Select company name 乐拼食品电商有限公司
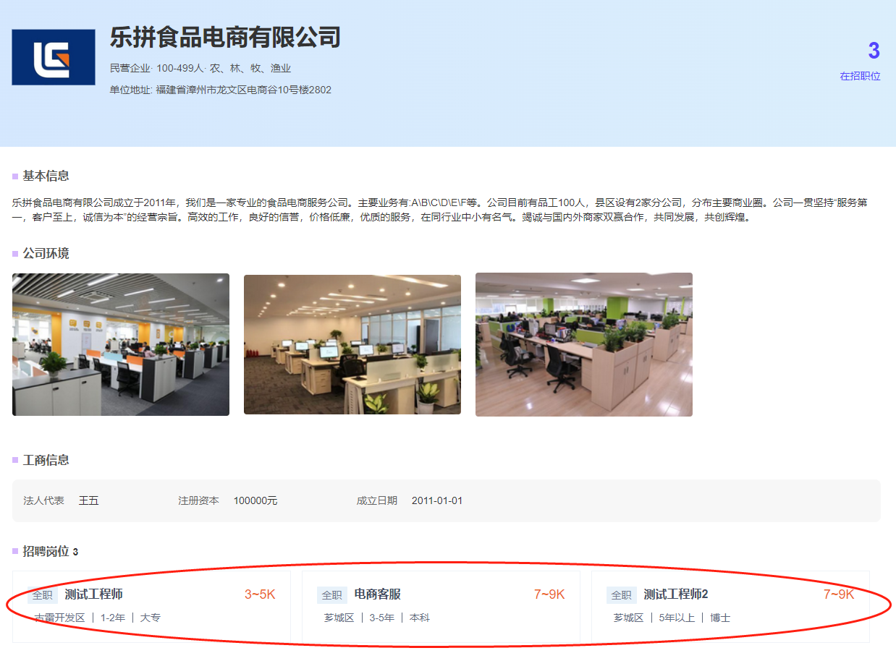Image resolution: width=896 pixels, height=661 pixels. (225, 37)
